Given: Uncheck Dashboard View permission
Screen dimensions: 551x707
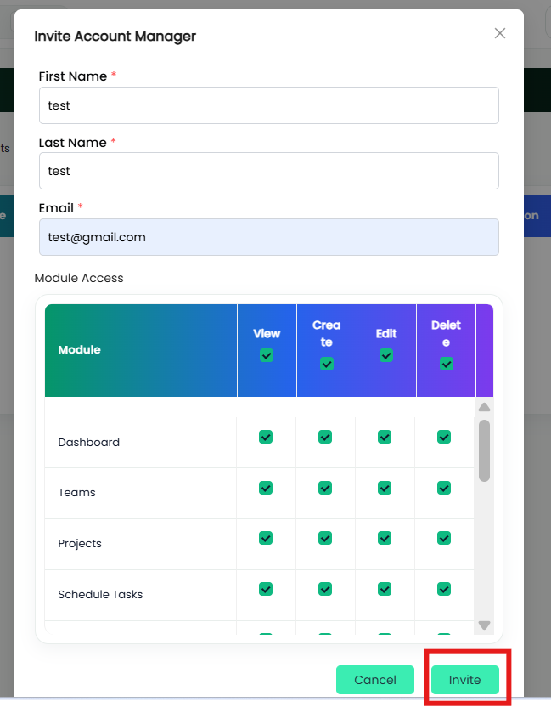Looking at the screenshot, I should [x=266, y=437].
